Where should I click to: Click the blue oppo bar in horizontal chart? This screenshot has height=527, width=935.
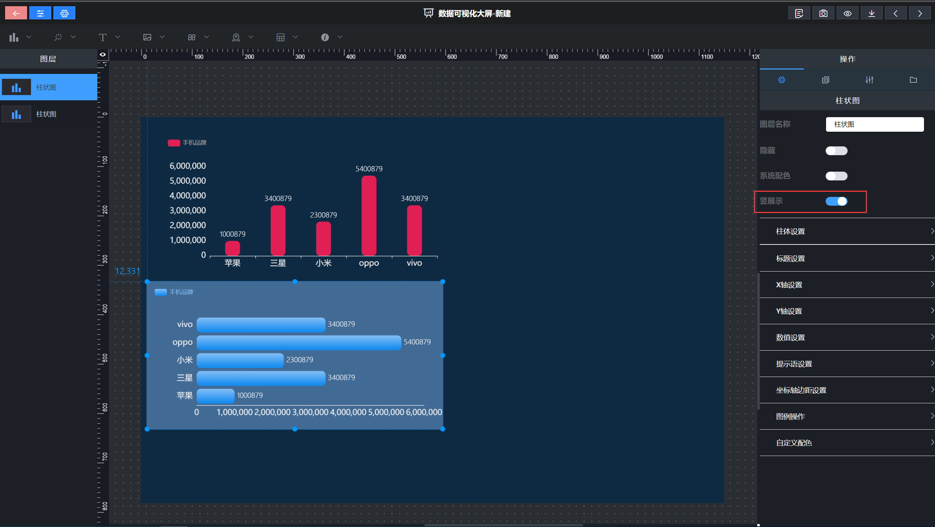[299, 342]
